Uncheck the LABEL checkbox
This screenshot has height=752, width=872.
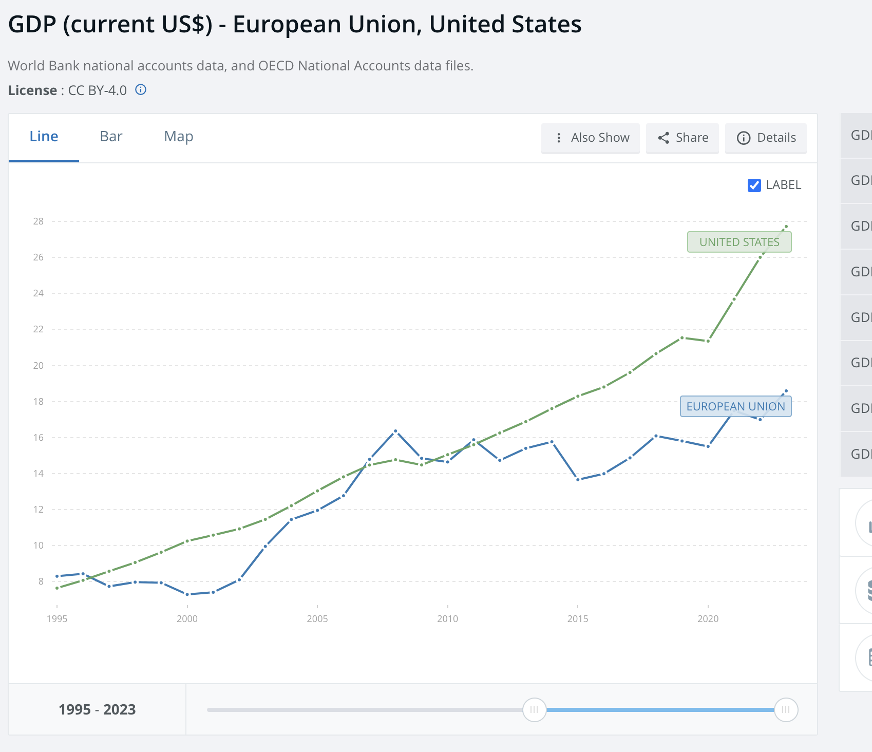point(753,185)
